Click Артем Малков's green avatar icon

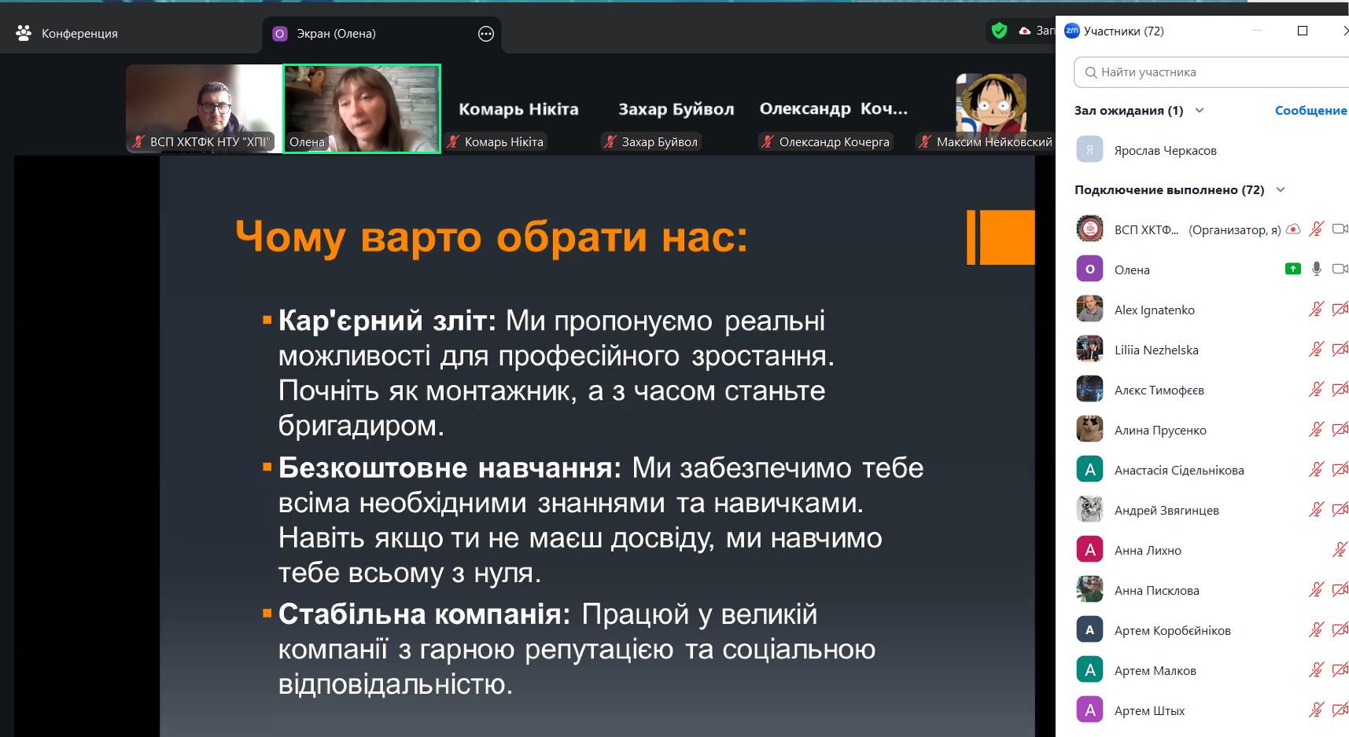coord(1089,670)
